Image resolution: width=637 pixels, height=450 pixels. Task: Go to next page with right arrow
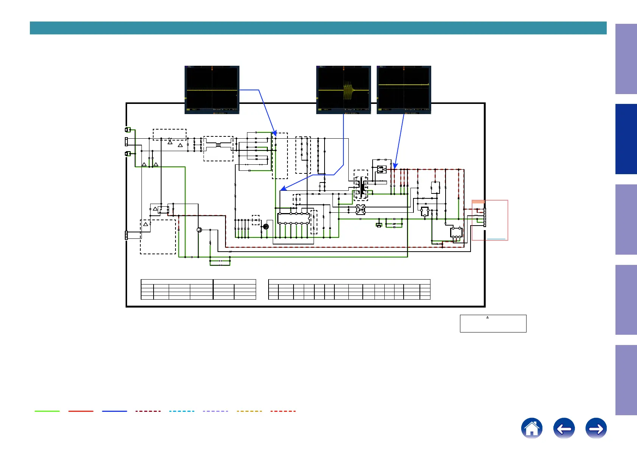point(596,428)
